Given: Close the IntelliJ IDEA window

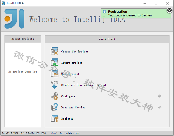Looking at the screenshot, I should [168, 3].
